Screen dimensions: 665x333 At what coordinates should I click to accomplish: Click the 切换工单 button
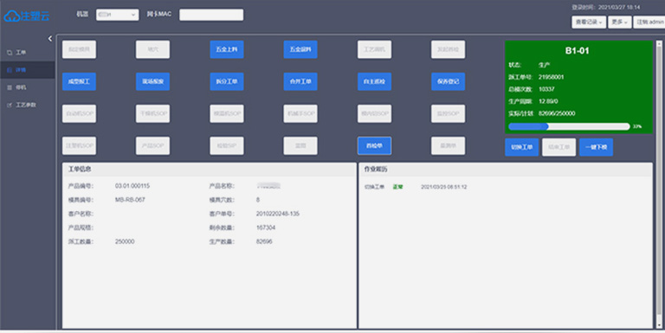pos(521,147)
